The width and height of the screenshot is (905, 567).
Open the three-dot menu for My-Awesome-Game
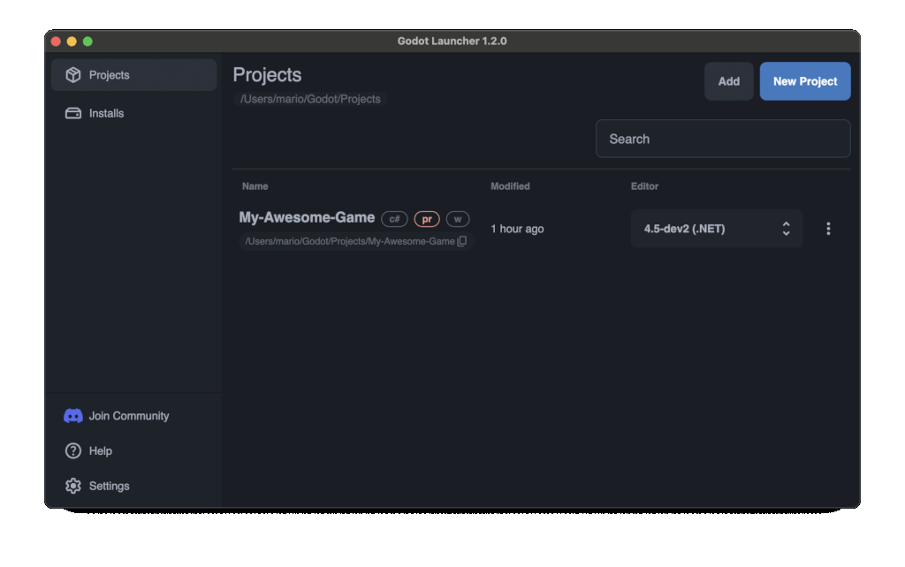(828, 229)
